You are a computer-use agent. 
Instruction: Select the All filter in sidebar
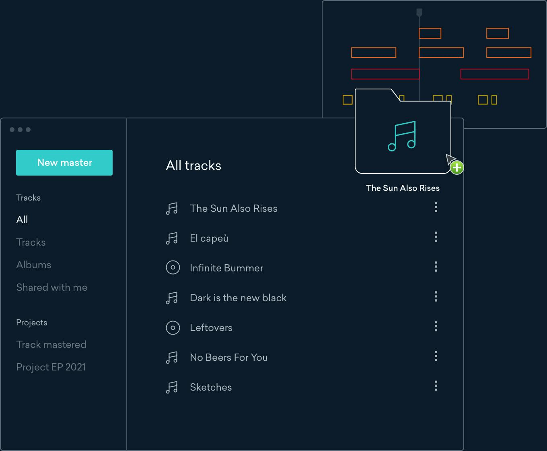pyautogui.click(x=22, y=219)
